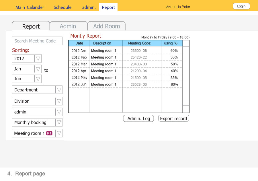This screenshot has height=181, width=258.
Task: Go to the Schedule nav tab
Action: tap(62, 7)
